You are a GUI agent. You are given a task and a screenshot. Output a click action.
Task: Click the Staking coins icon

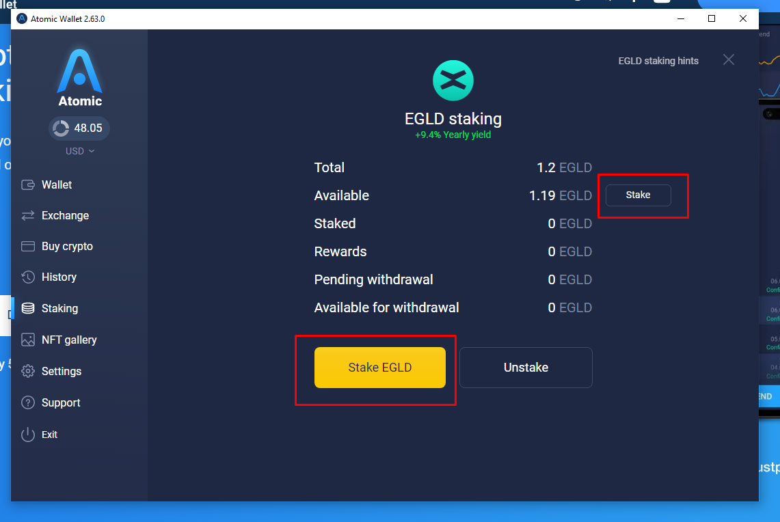(x=28, y=308)
